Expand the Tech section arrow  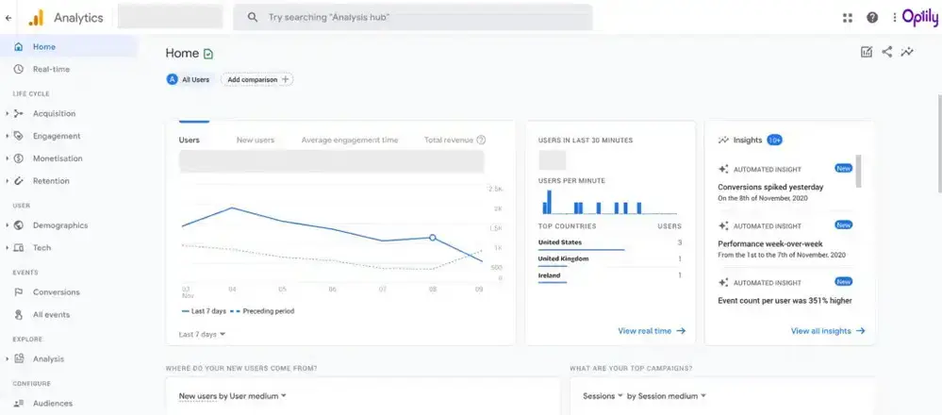point(8,247)
